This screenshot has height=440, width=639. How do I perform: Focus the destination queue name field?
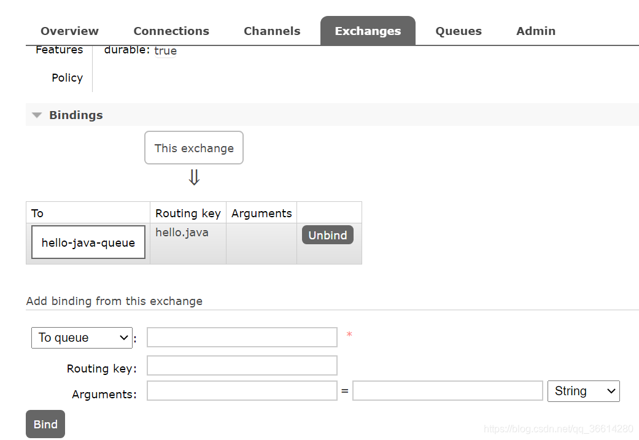click(x=242, y=338)
